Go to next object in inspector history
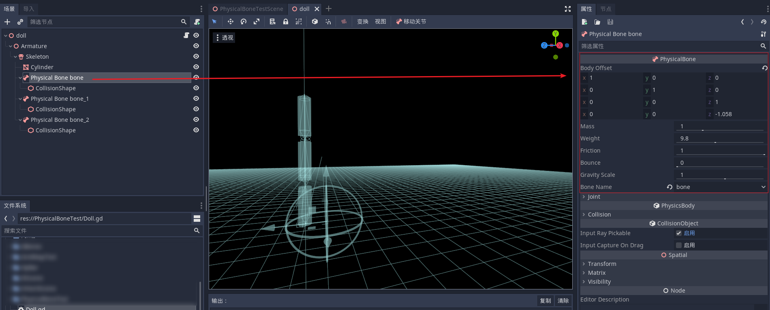Image resolution: width=770 pixels, height=310 pixels. pos(752,22)
